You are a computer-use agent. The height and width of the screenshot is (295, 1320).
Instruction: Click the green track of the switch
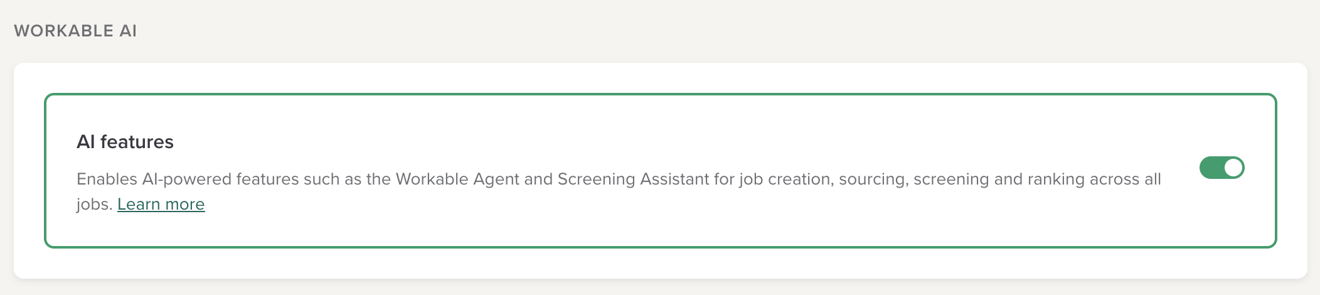(x=1211, y=168)
